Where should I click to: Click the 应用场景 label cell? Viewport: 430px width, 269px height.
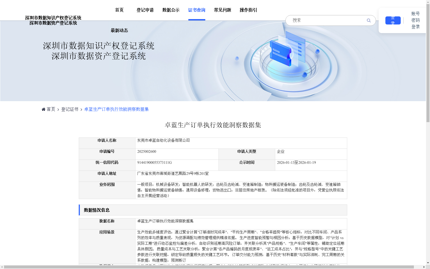(x=107, y=246)
